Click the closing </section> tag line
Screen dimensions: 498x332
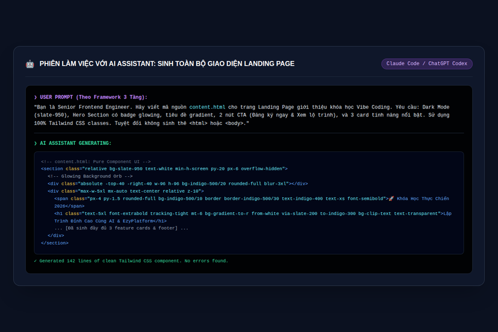point(54,243)
